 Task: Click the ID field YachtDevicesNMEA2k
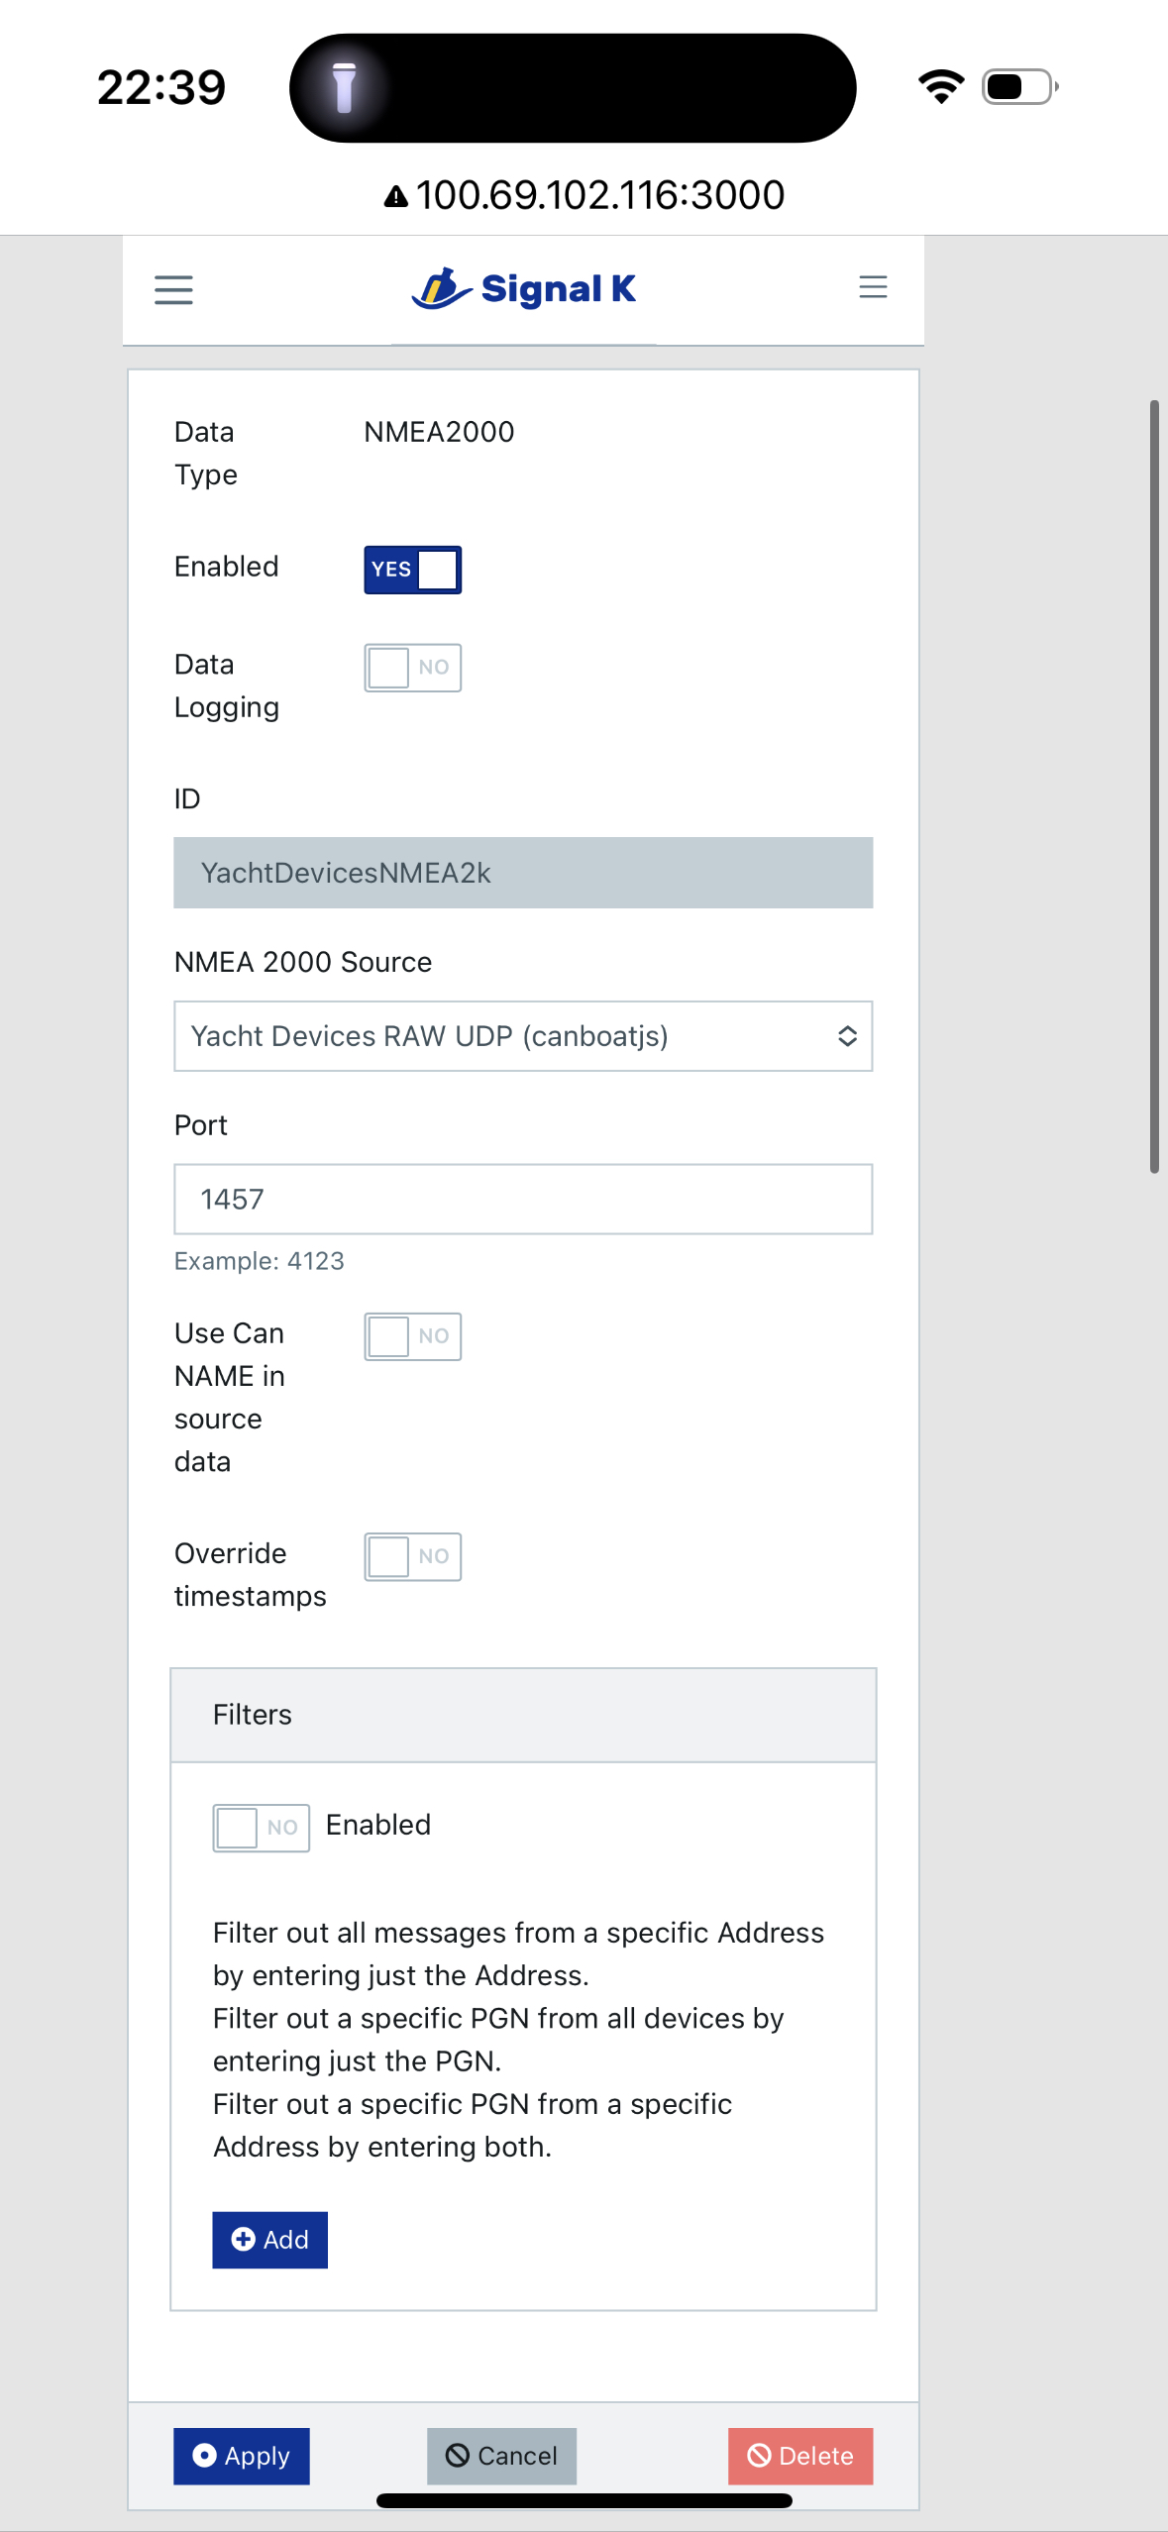(523, 873)
